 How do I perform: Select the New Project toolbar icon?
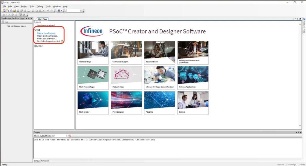coord(4,10)
